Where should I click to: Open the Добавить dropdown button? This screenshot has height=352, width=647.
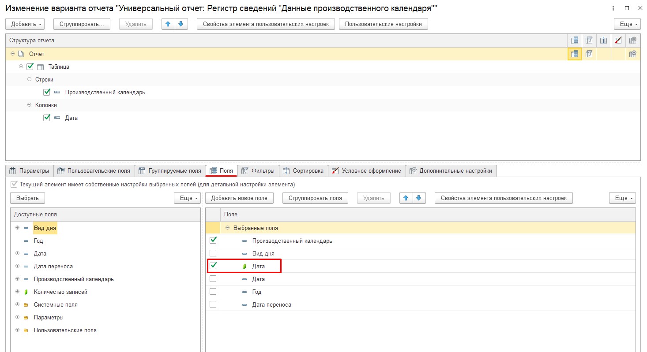click(27, 24)
